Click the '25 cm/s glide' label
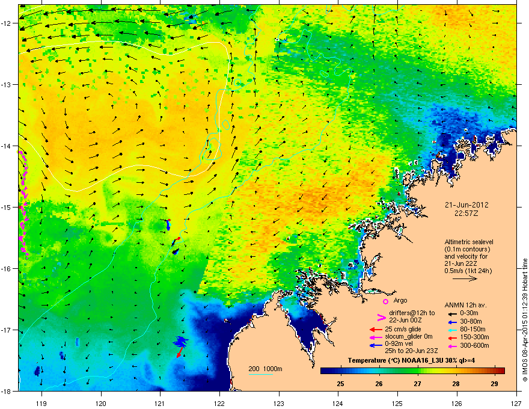This screenshot has width=529, height=409. [x=403, y=329]
